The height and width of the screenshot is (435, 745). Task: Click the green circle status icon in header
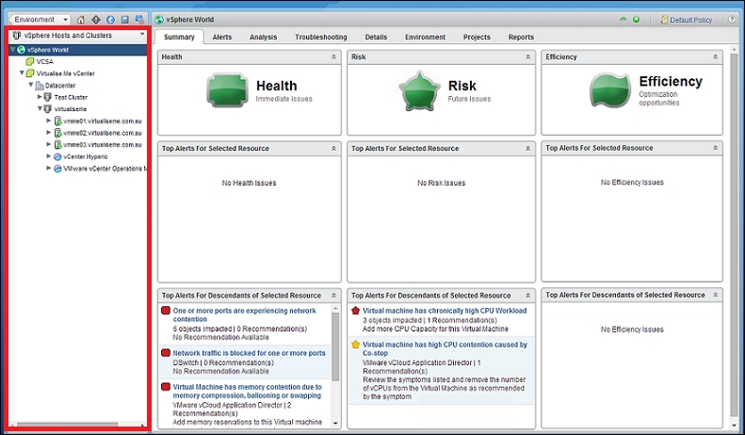(636, 20)
